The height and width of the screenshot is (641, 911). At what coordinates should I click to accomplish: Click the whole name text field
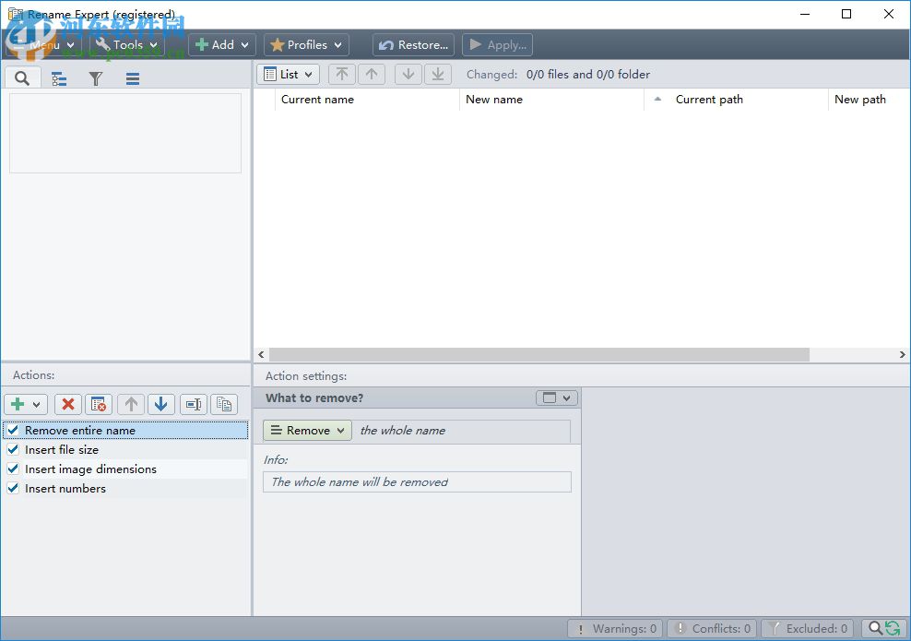point(463,431)
